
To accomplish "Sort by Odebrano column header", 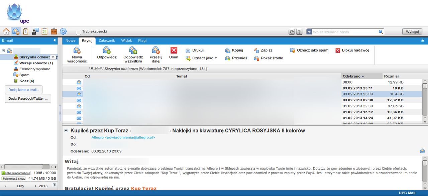I will coord(361,76).
